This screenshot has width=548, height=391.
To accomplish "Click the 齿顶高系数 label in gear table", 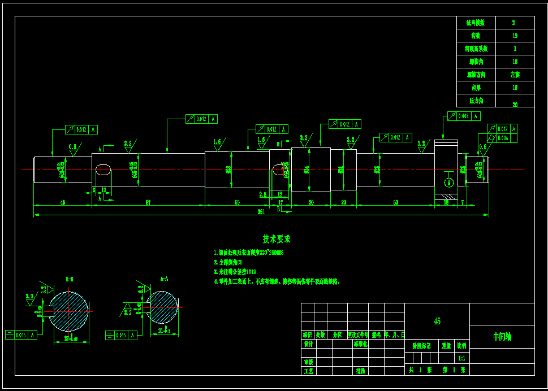I will [476, 49].
